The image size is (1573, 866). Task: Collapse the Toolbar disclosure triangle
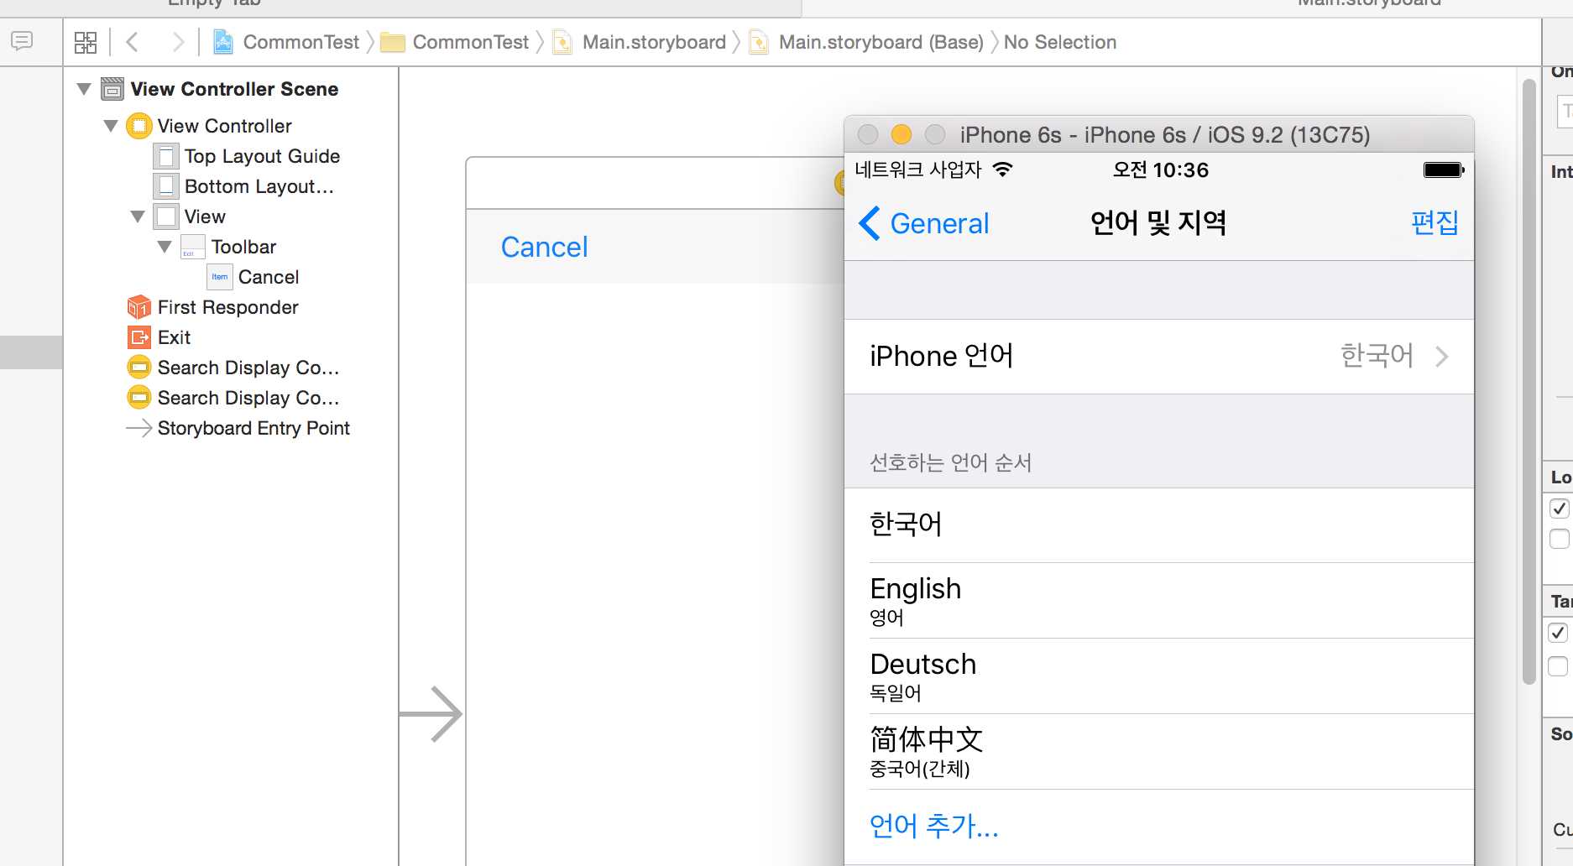click(x=165, y=247)
